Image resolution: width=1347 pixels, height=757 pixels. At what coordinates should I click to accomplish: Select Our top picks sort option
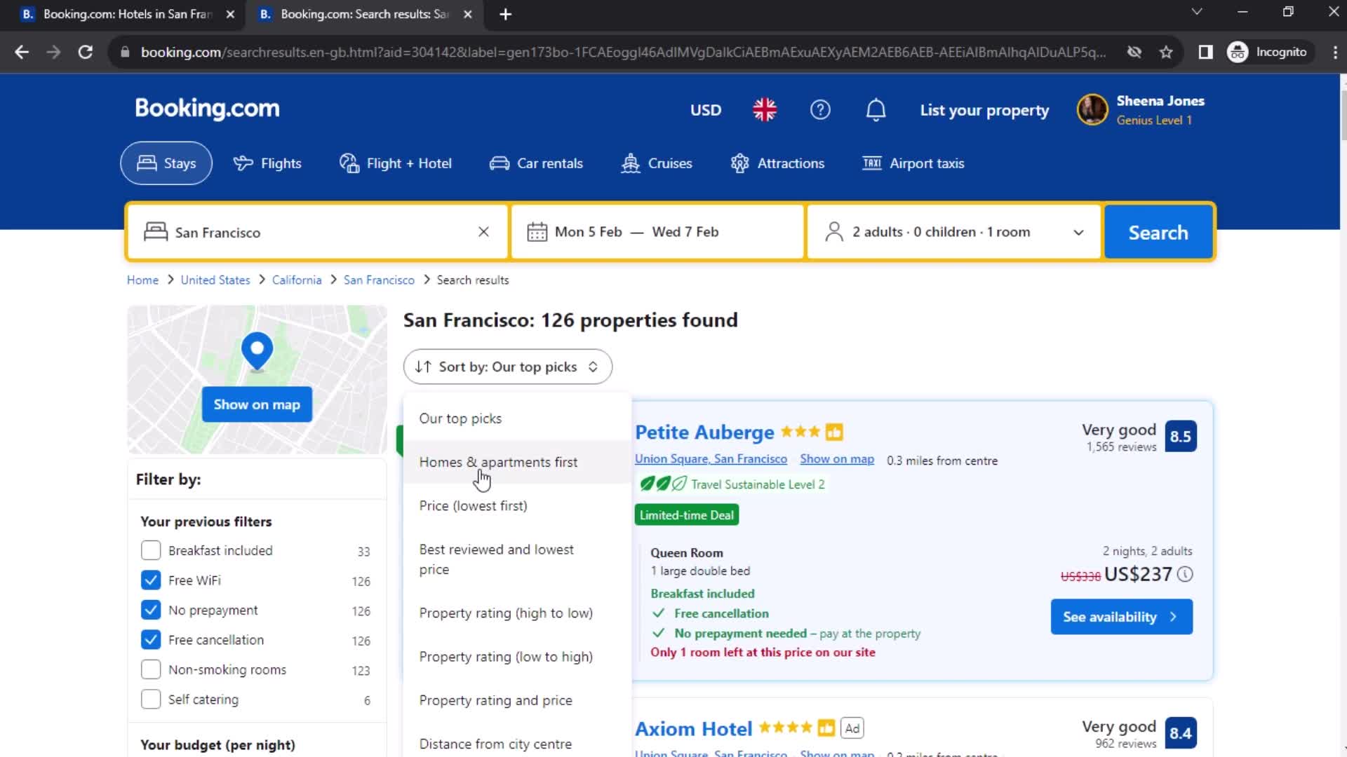517,418
